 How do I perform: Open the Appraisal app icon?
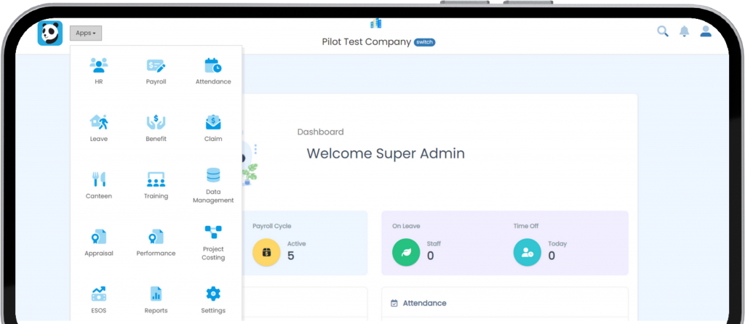[99, 237]
